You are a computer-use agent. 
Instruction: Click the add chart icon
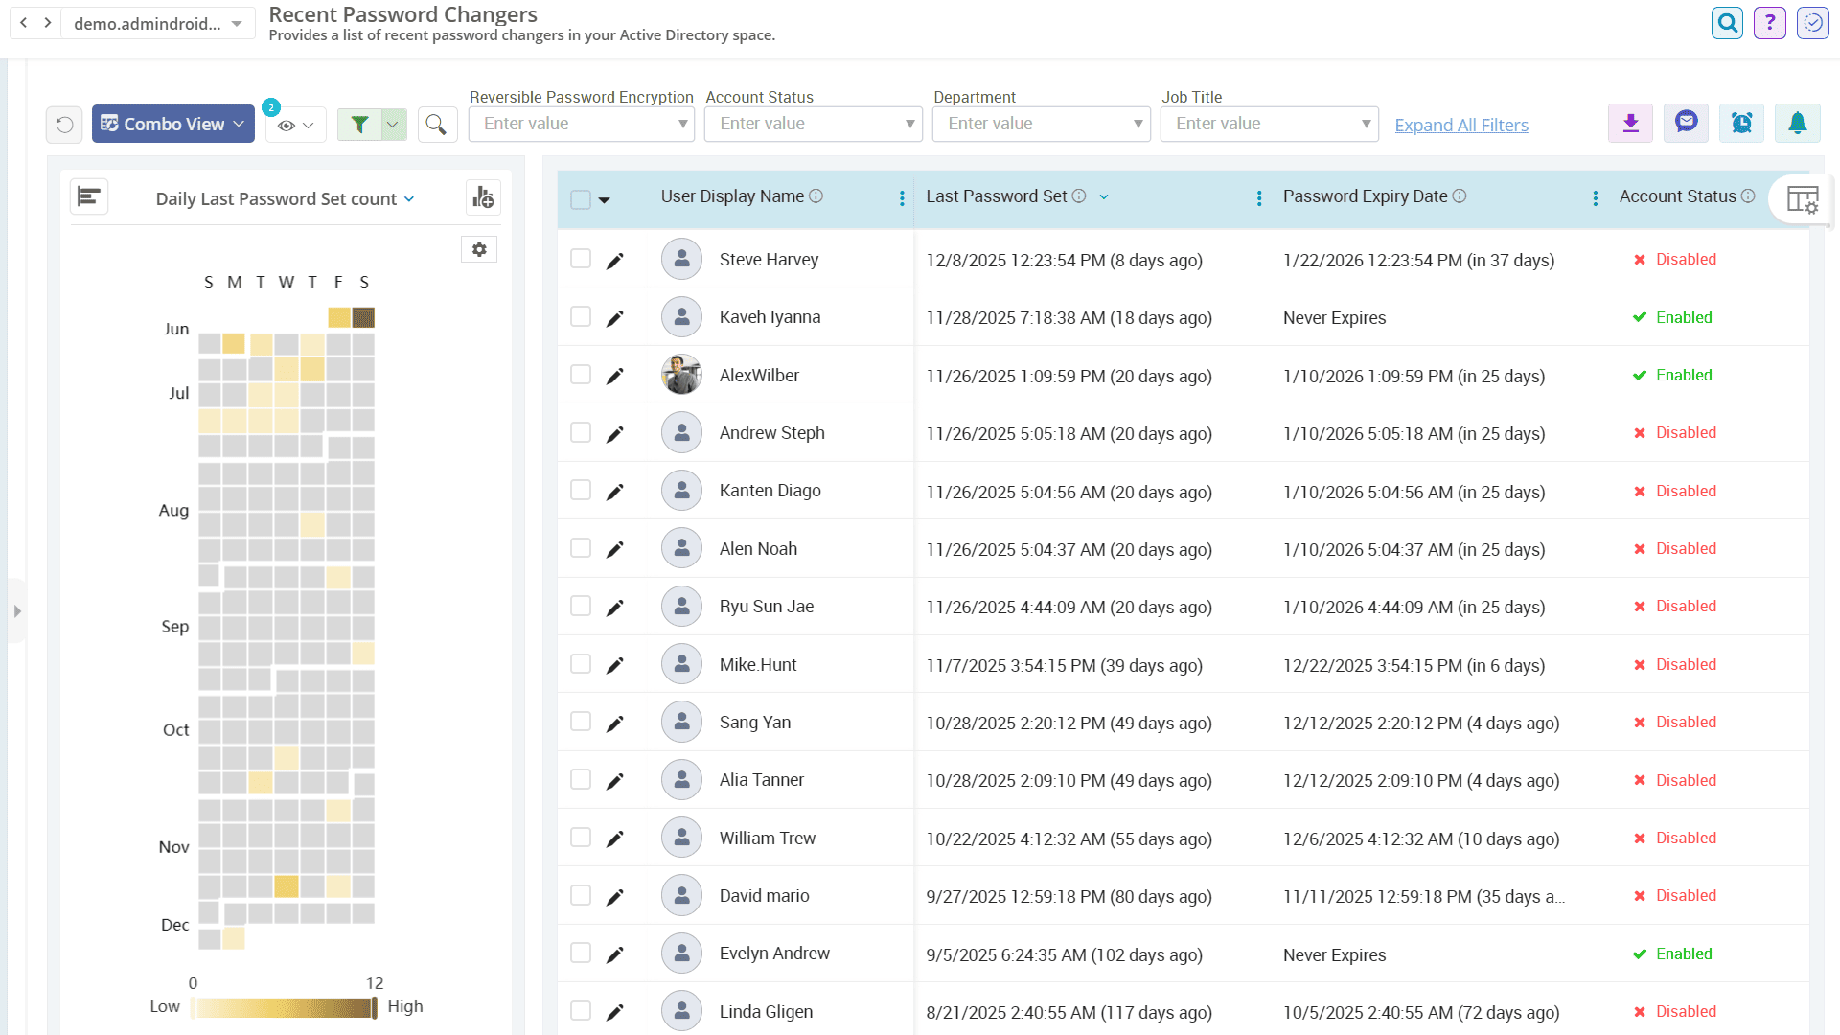point(483,197)
